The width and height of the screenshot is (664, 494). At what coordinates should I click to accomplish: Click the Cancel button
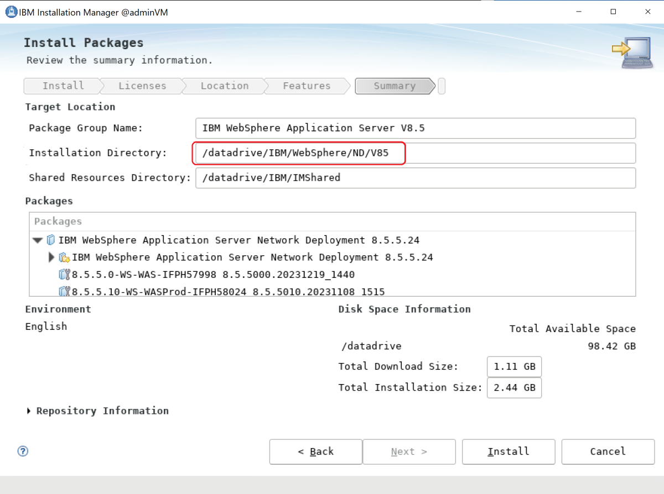point(608,451)
